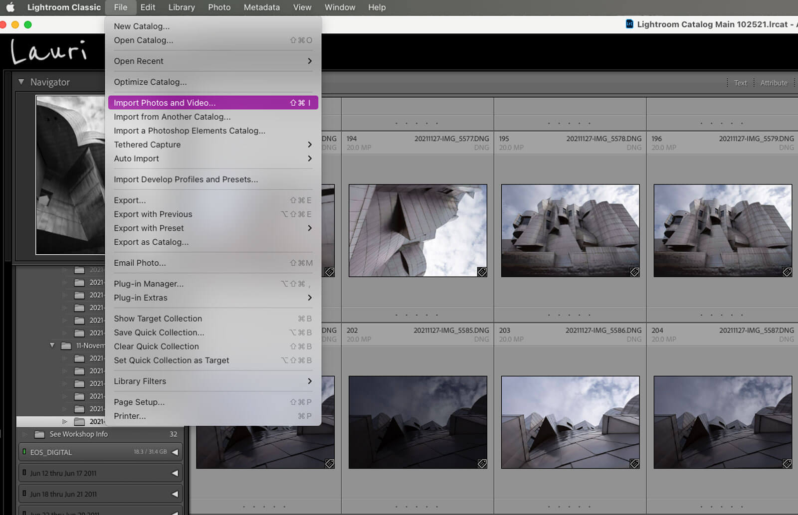Image resolution: width=798 pixels, height=515 pixels.
Task: Click the develop adjustments badge on photo 194
Action: (482, 272)
